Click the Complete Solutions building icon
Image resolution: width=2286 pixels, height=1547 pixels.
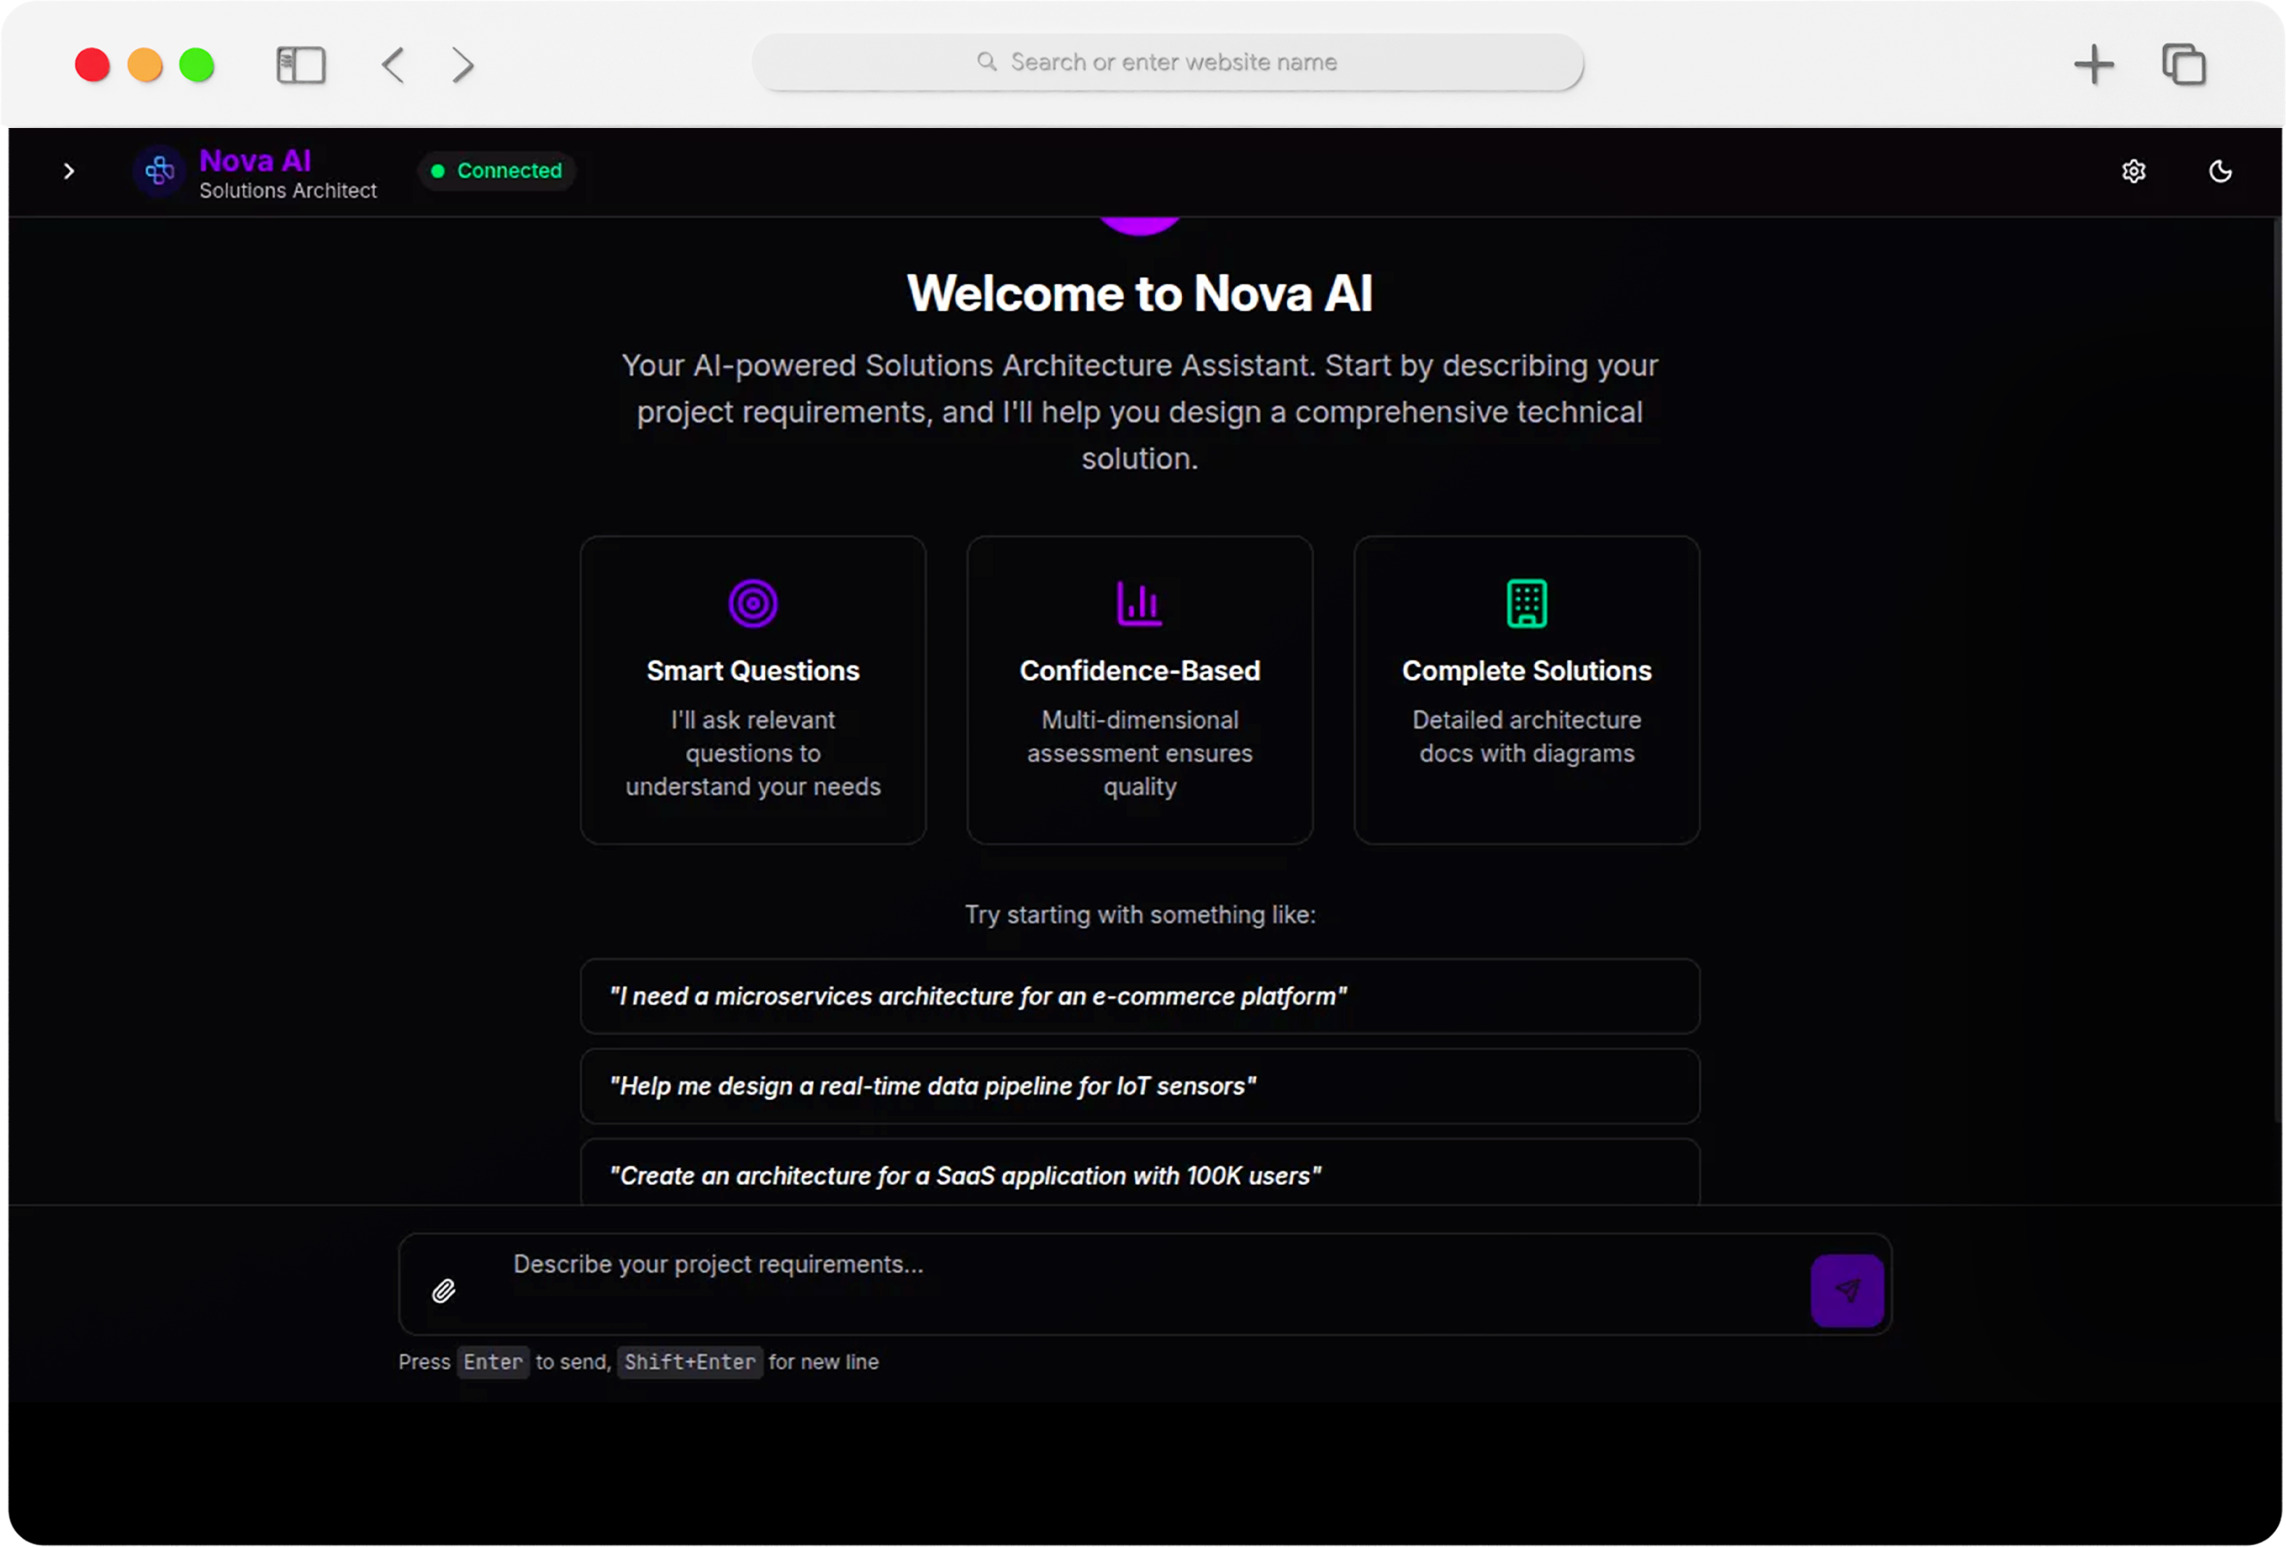pos(1526,603)
